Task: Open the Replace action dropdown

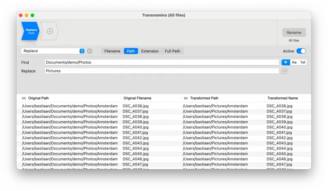Action: pyautogui.click(x=53, y=51)
